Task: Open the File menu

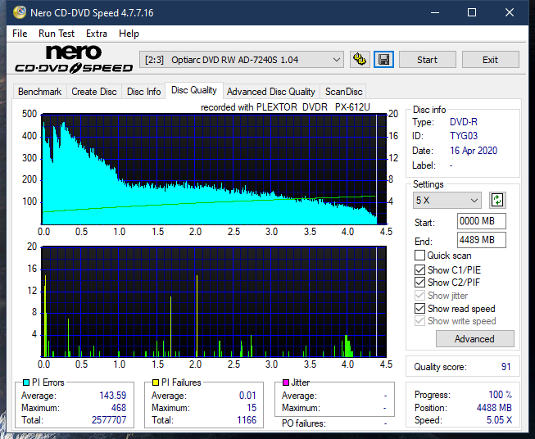Action: tap(20, 34)
